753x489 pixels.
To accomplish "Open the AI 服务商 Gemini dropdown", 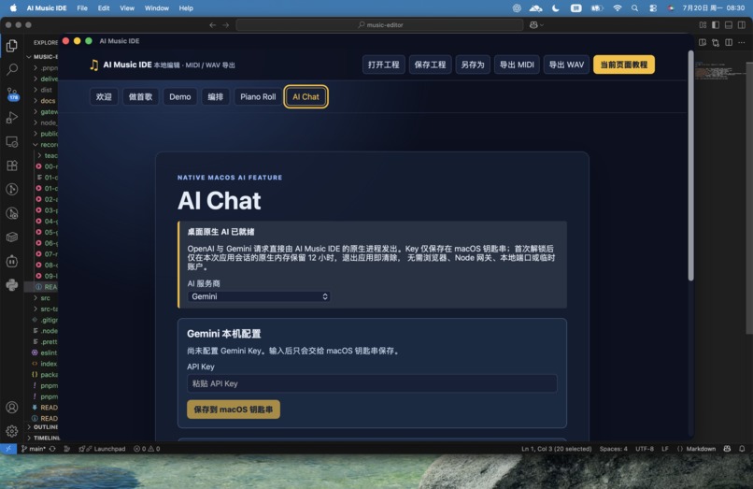I will coord(259,296).
